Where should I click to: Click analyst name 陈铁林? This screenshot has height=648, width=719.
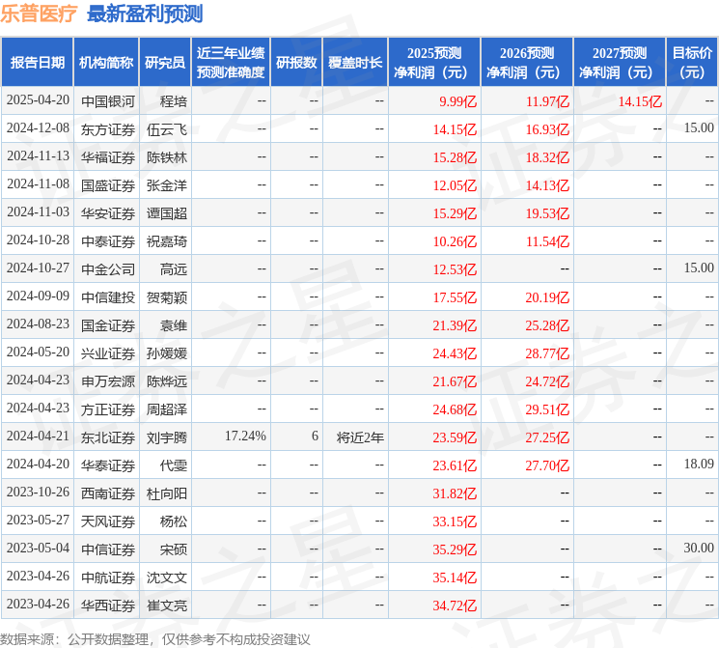click(x=167, y=157)
